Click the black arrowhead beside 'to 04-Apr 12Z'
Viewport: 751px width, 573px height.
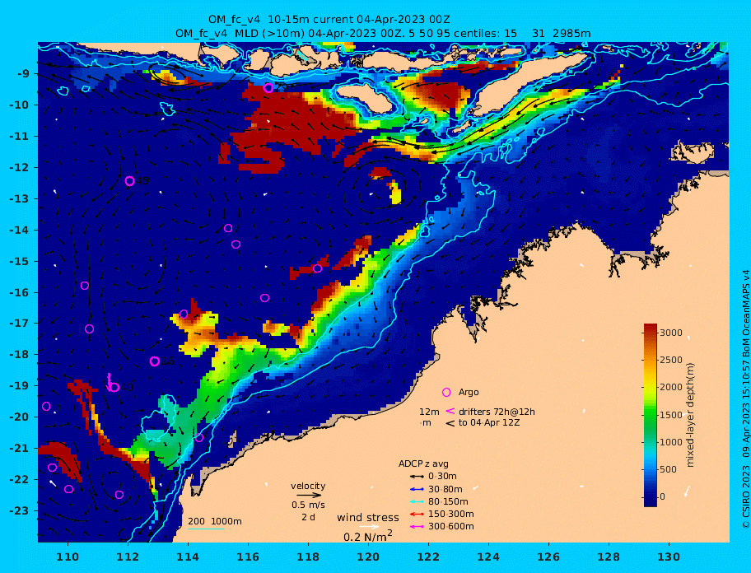[x=450, y=423]
